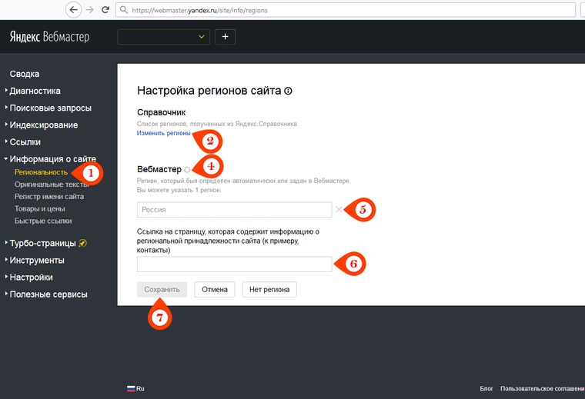Click the browser back arrow button
This screenshot has width=585, height=399.
[x=73, y=10]
